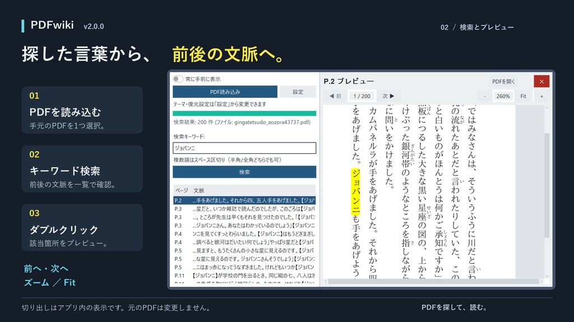Select P.11 row 学校の門を出るとき
The height and width of the screenshot is (322, 574).
tap(244, 276)
